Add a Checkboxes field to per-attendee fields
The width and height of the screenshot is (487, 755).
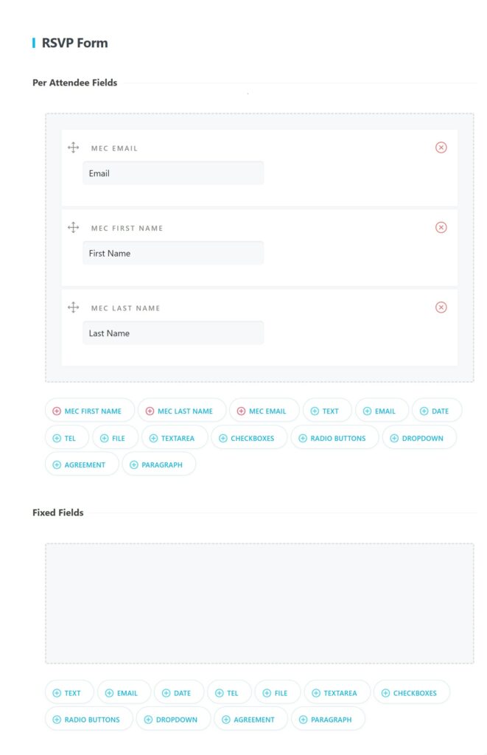click(249, 438)
